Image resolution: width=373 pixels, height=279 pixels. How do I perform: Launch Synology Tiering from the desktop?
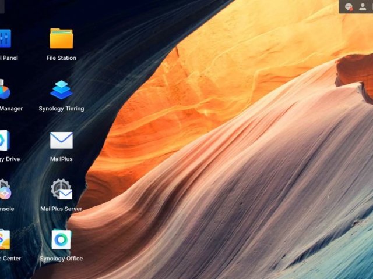[x=61, y=90]
